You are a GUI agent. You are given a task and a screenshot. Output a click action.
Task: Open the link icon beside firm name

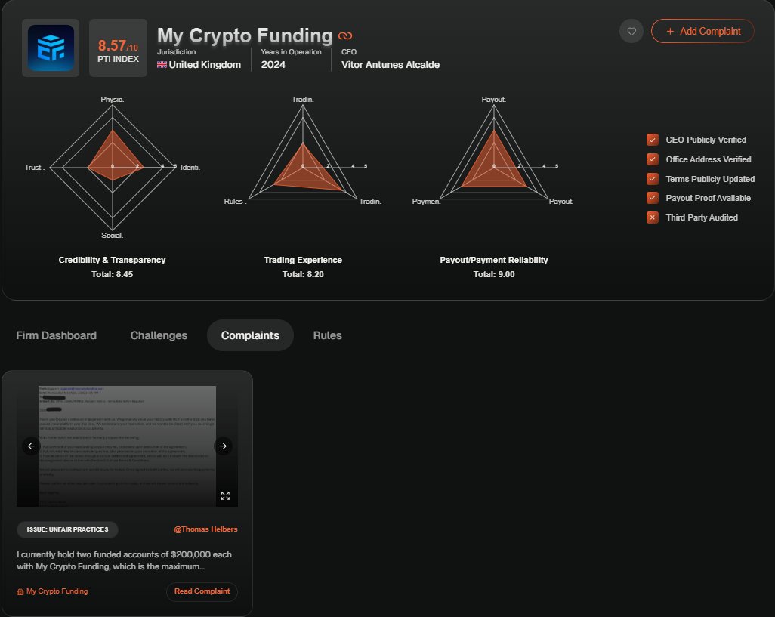345,35
